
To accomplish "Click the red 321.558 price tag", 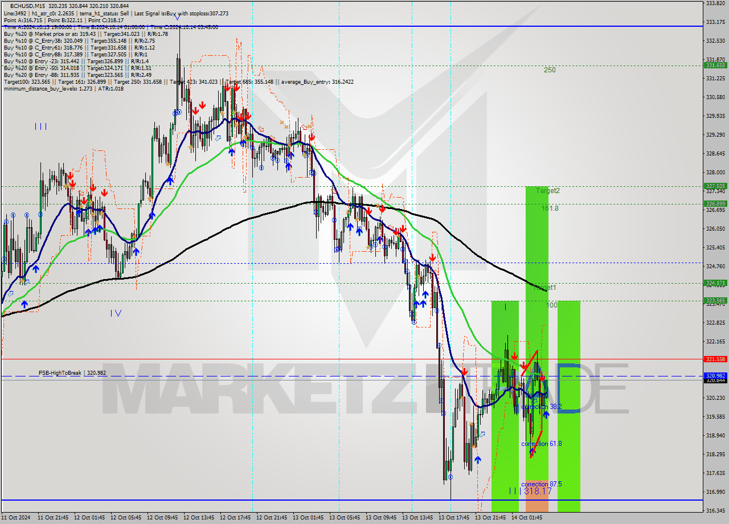I will pos(716,359).
